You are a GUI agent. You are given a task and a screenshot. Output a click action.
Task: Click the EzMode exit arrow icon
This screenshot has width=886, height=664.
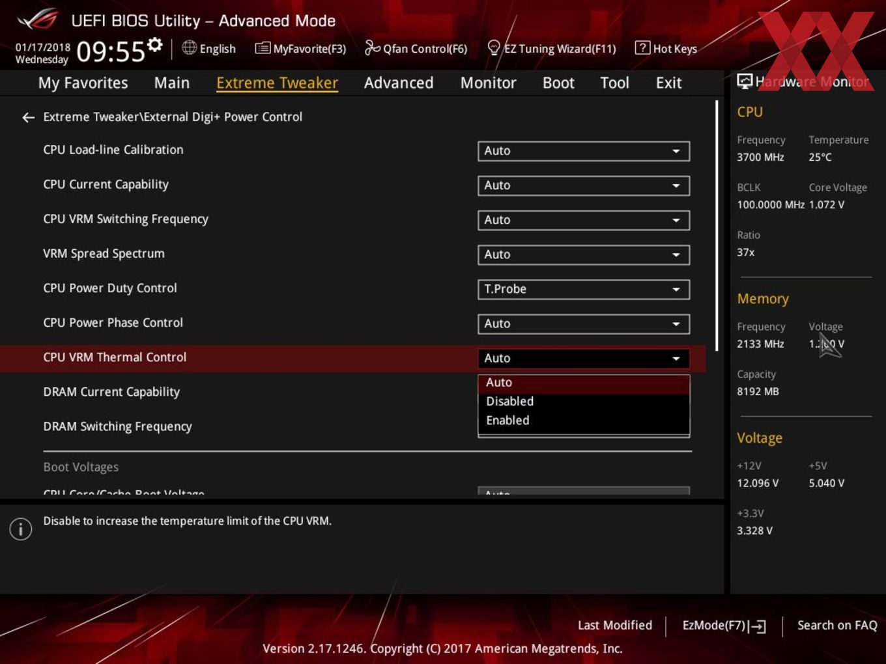tap(757, 626)
